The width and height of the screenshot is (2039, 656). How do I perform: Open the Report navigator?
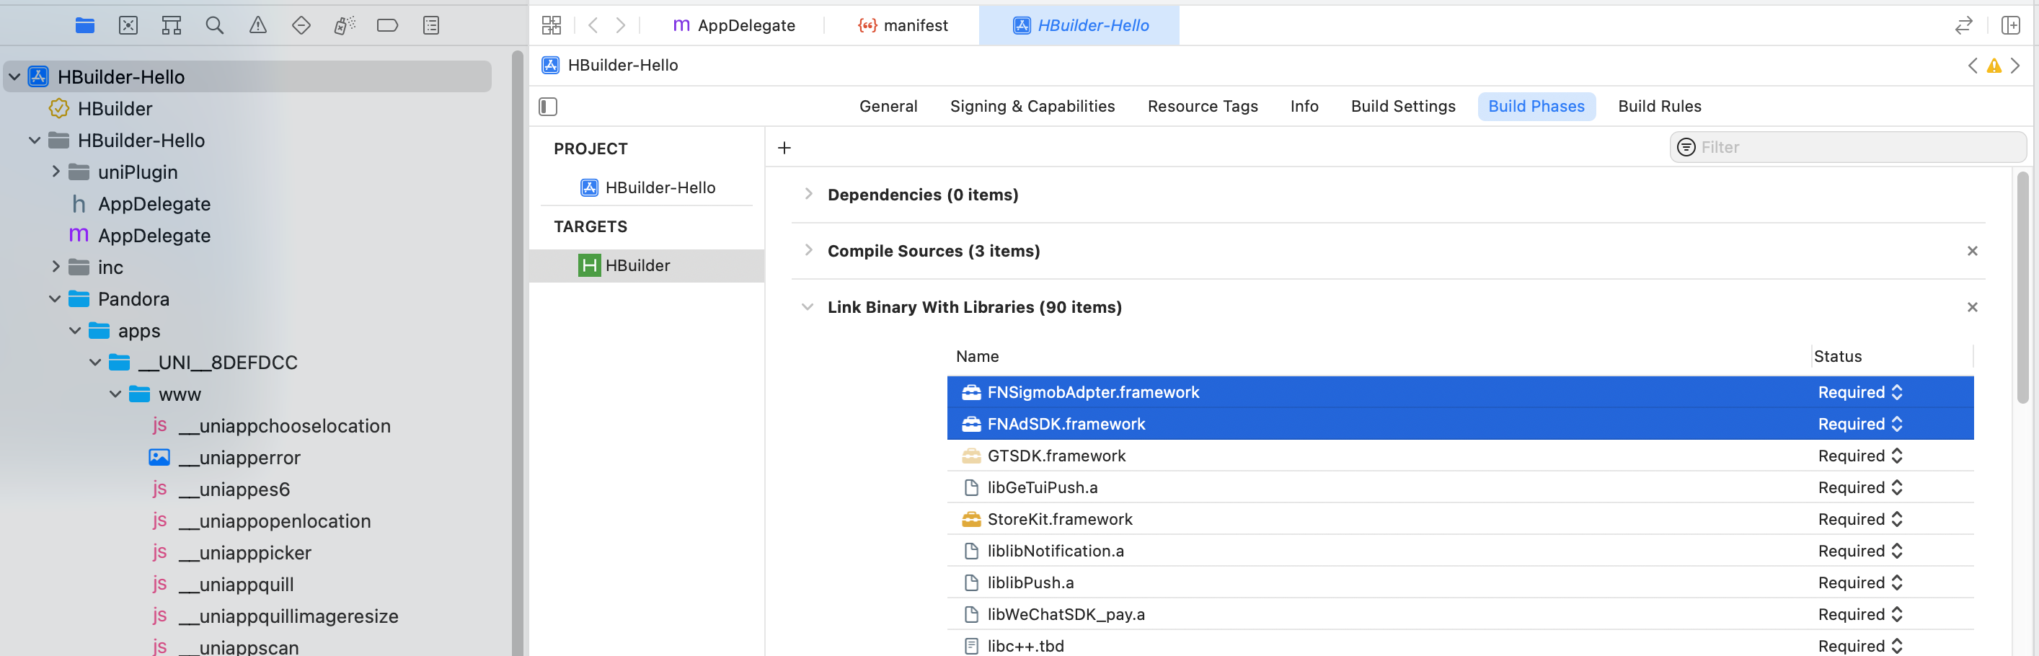click(430, 25)
